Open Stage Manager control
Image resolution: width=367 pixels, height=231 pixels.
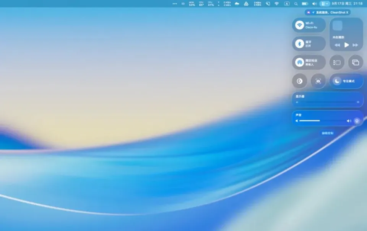(x=337, y=63)
